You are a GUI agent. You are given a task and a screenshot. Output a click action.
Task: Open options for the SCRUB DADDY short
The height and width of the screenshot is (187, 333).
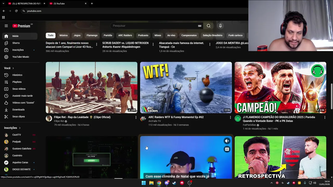tap(153, 44)
